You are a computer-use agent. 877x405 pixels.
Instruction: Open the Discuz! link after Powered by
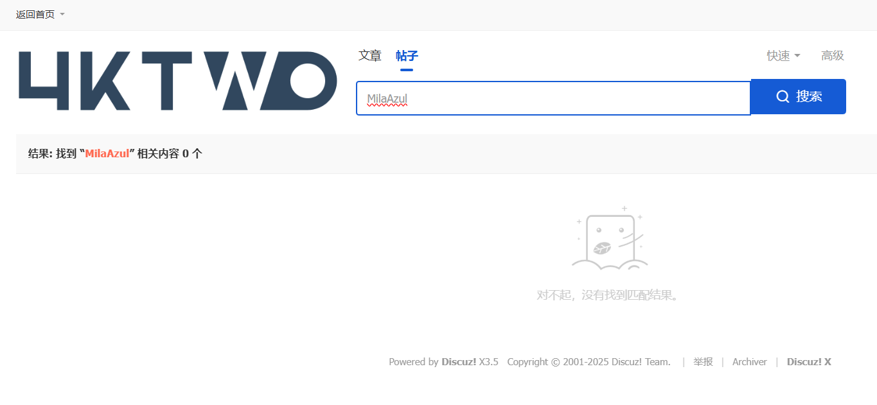click(459, 362)
